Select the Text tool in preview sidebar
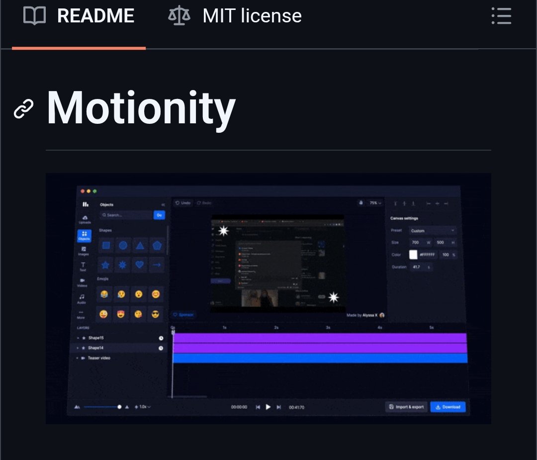 pyautogui.click(x=83, y=267)
